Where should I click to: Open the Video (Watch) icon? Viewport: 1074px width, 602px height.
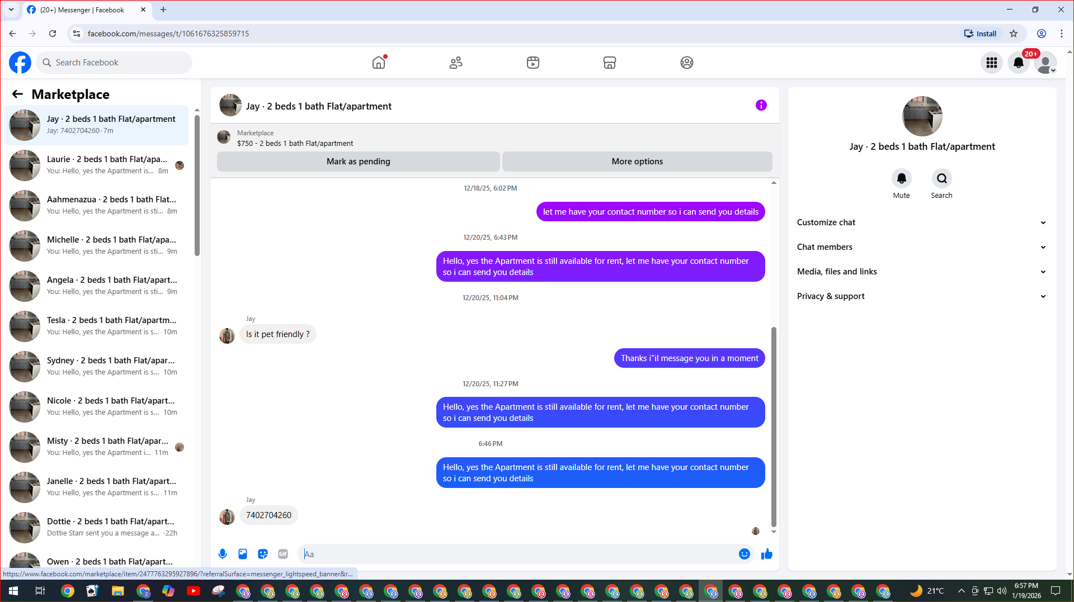[x=533, y=63]
